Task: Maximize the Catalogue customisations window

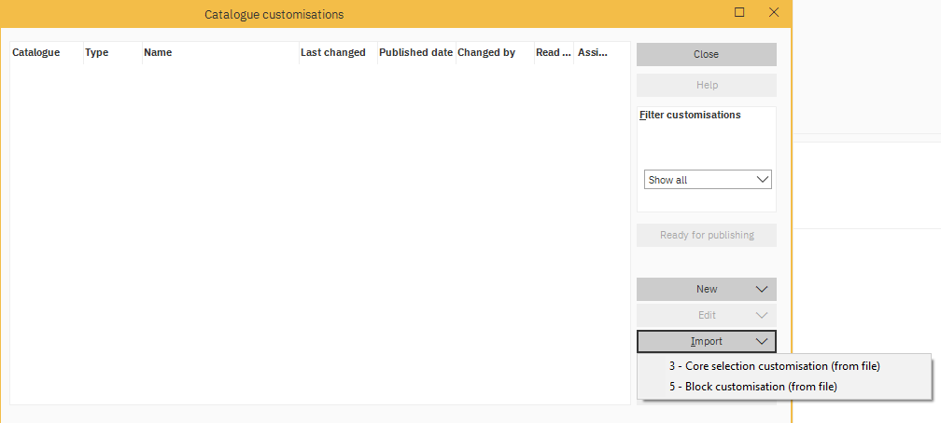Action: coord(739,13)
